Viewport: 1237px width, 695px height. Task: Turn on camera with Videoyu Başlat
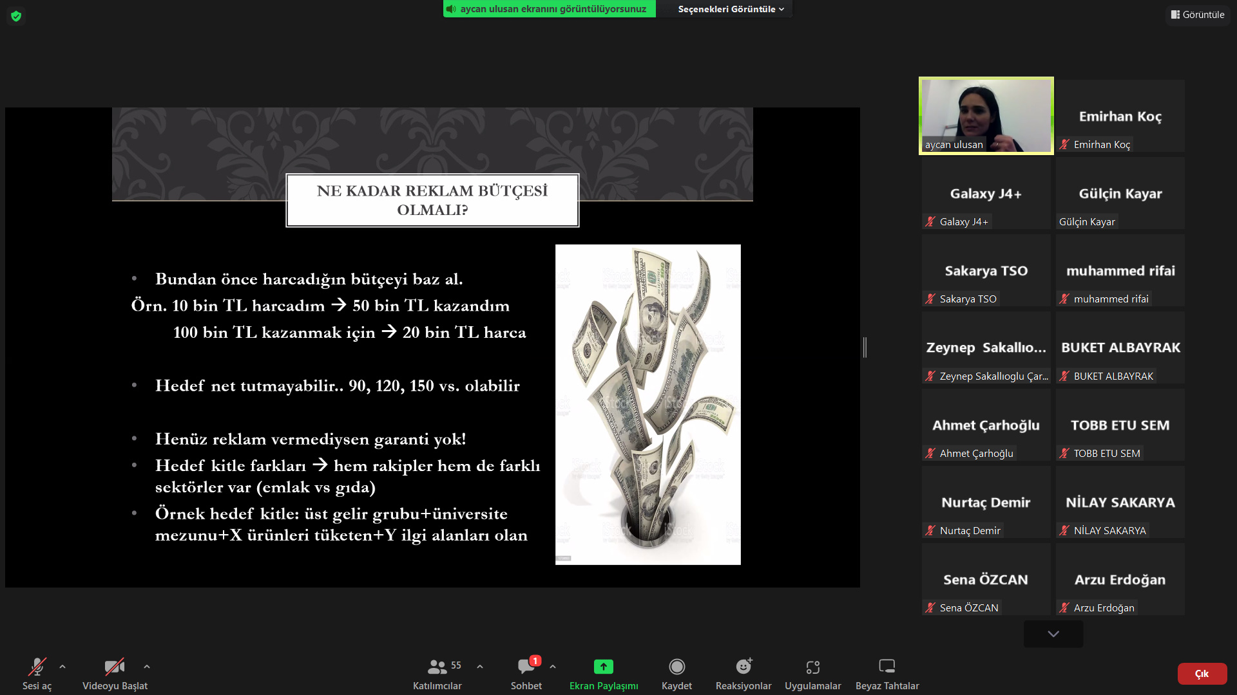click(x=115, y=673)
